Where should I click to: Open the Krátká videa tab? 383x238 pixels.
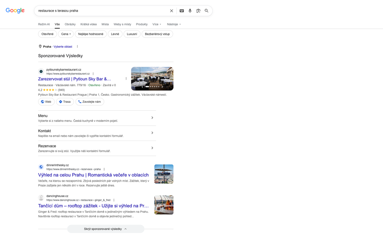[88, 24]
